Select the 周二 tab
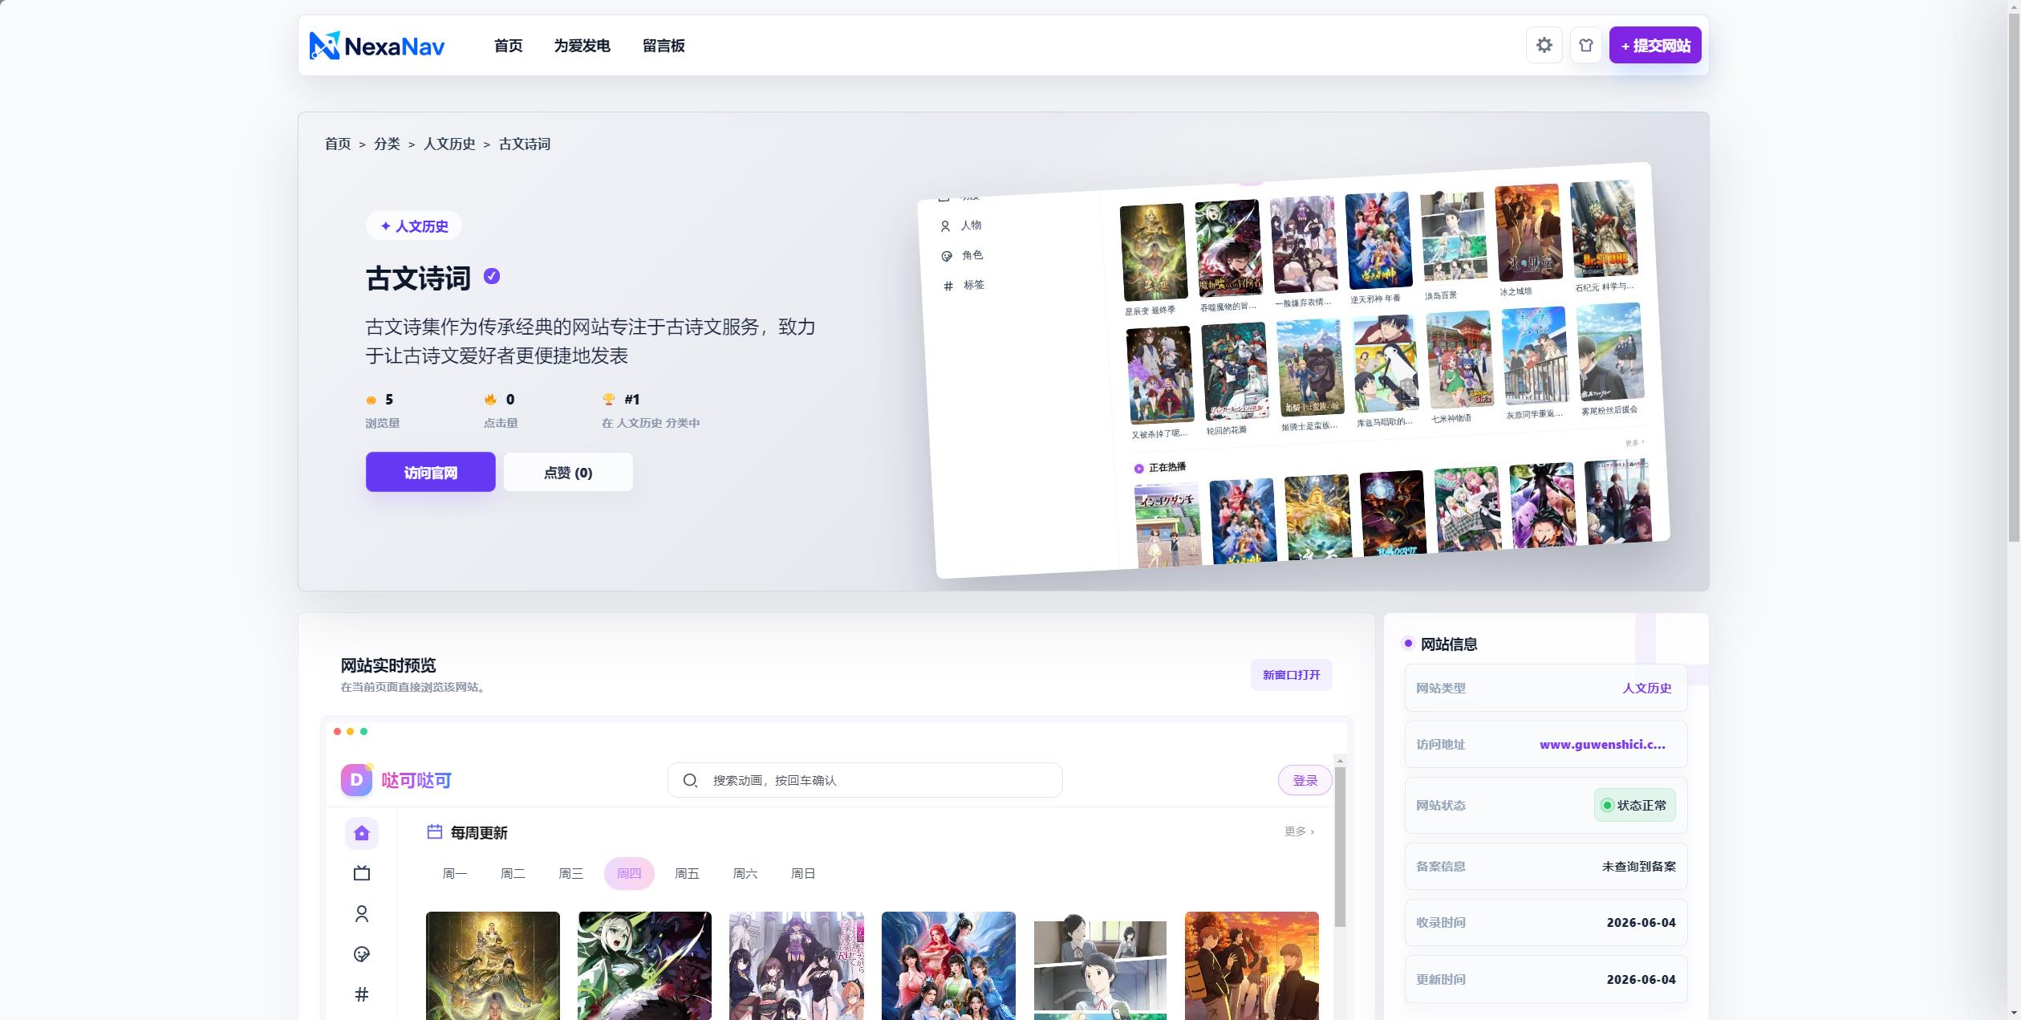The image size is (2021, 1020). [x=513, y=873]
